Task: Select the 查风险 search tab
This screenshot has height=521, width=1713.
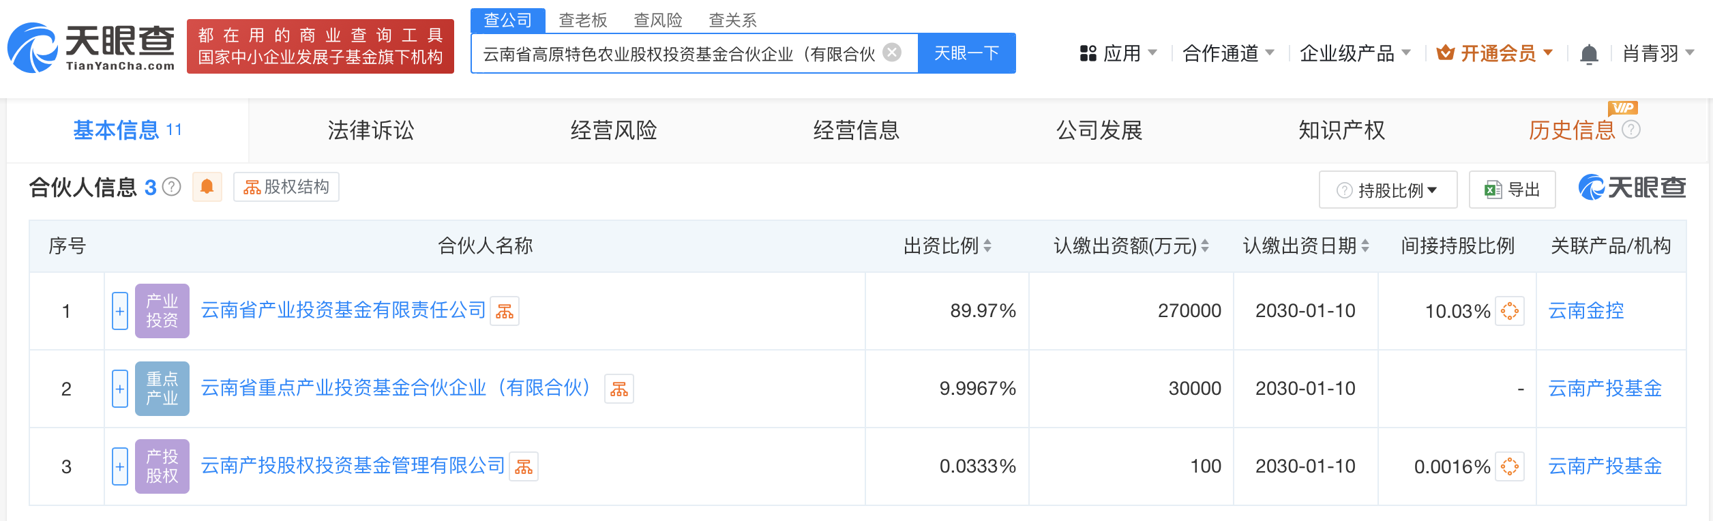Action: point(658,20)
